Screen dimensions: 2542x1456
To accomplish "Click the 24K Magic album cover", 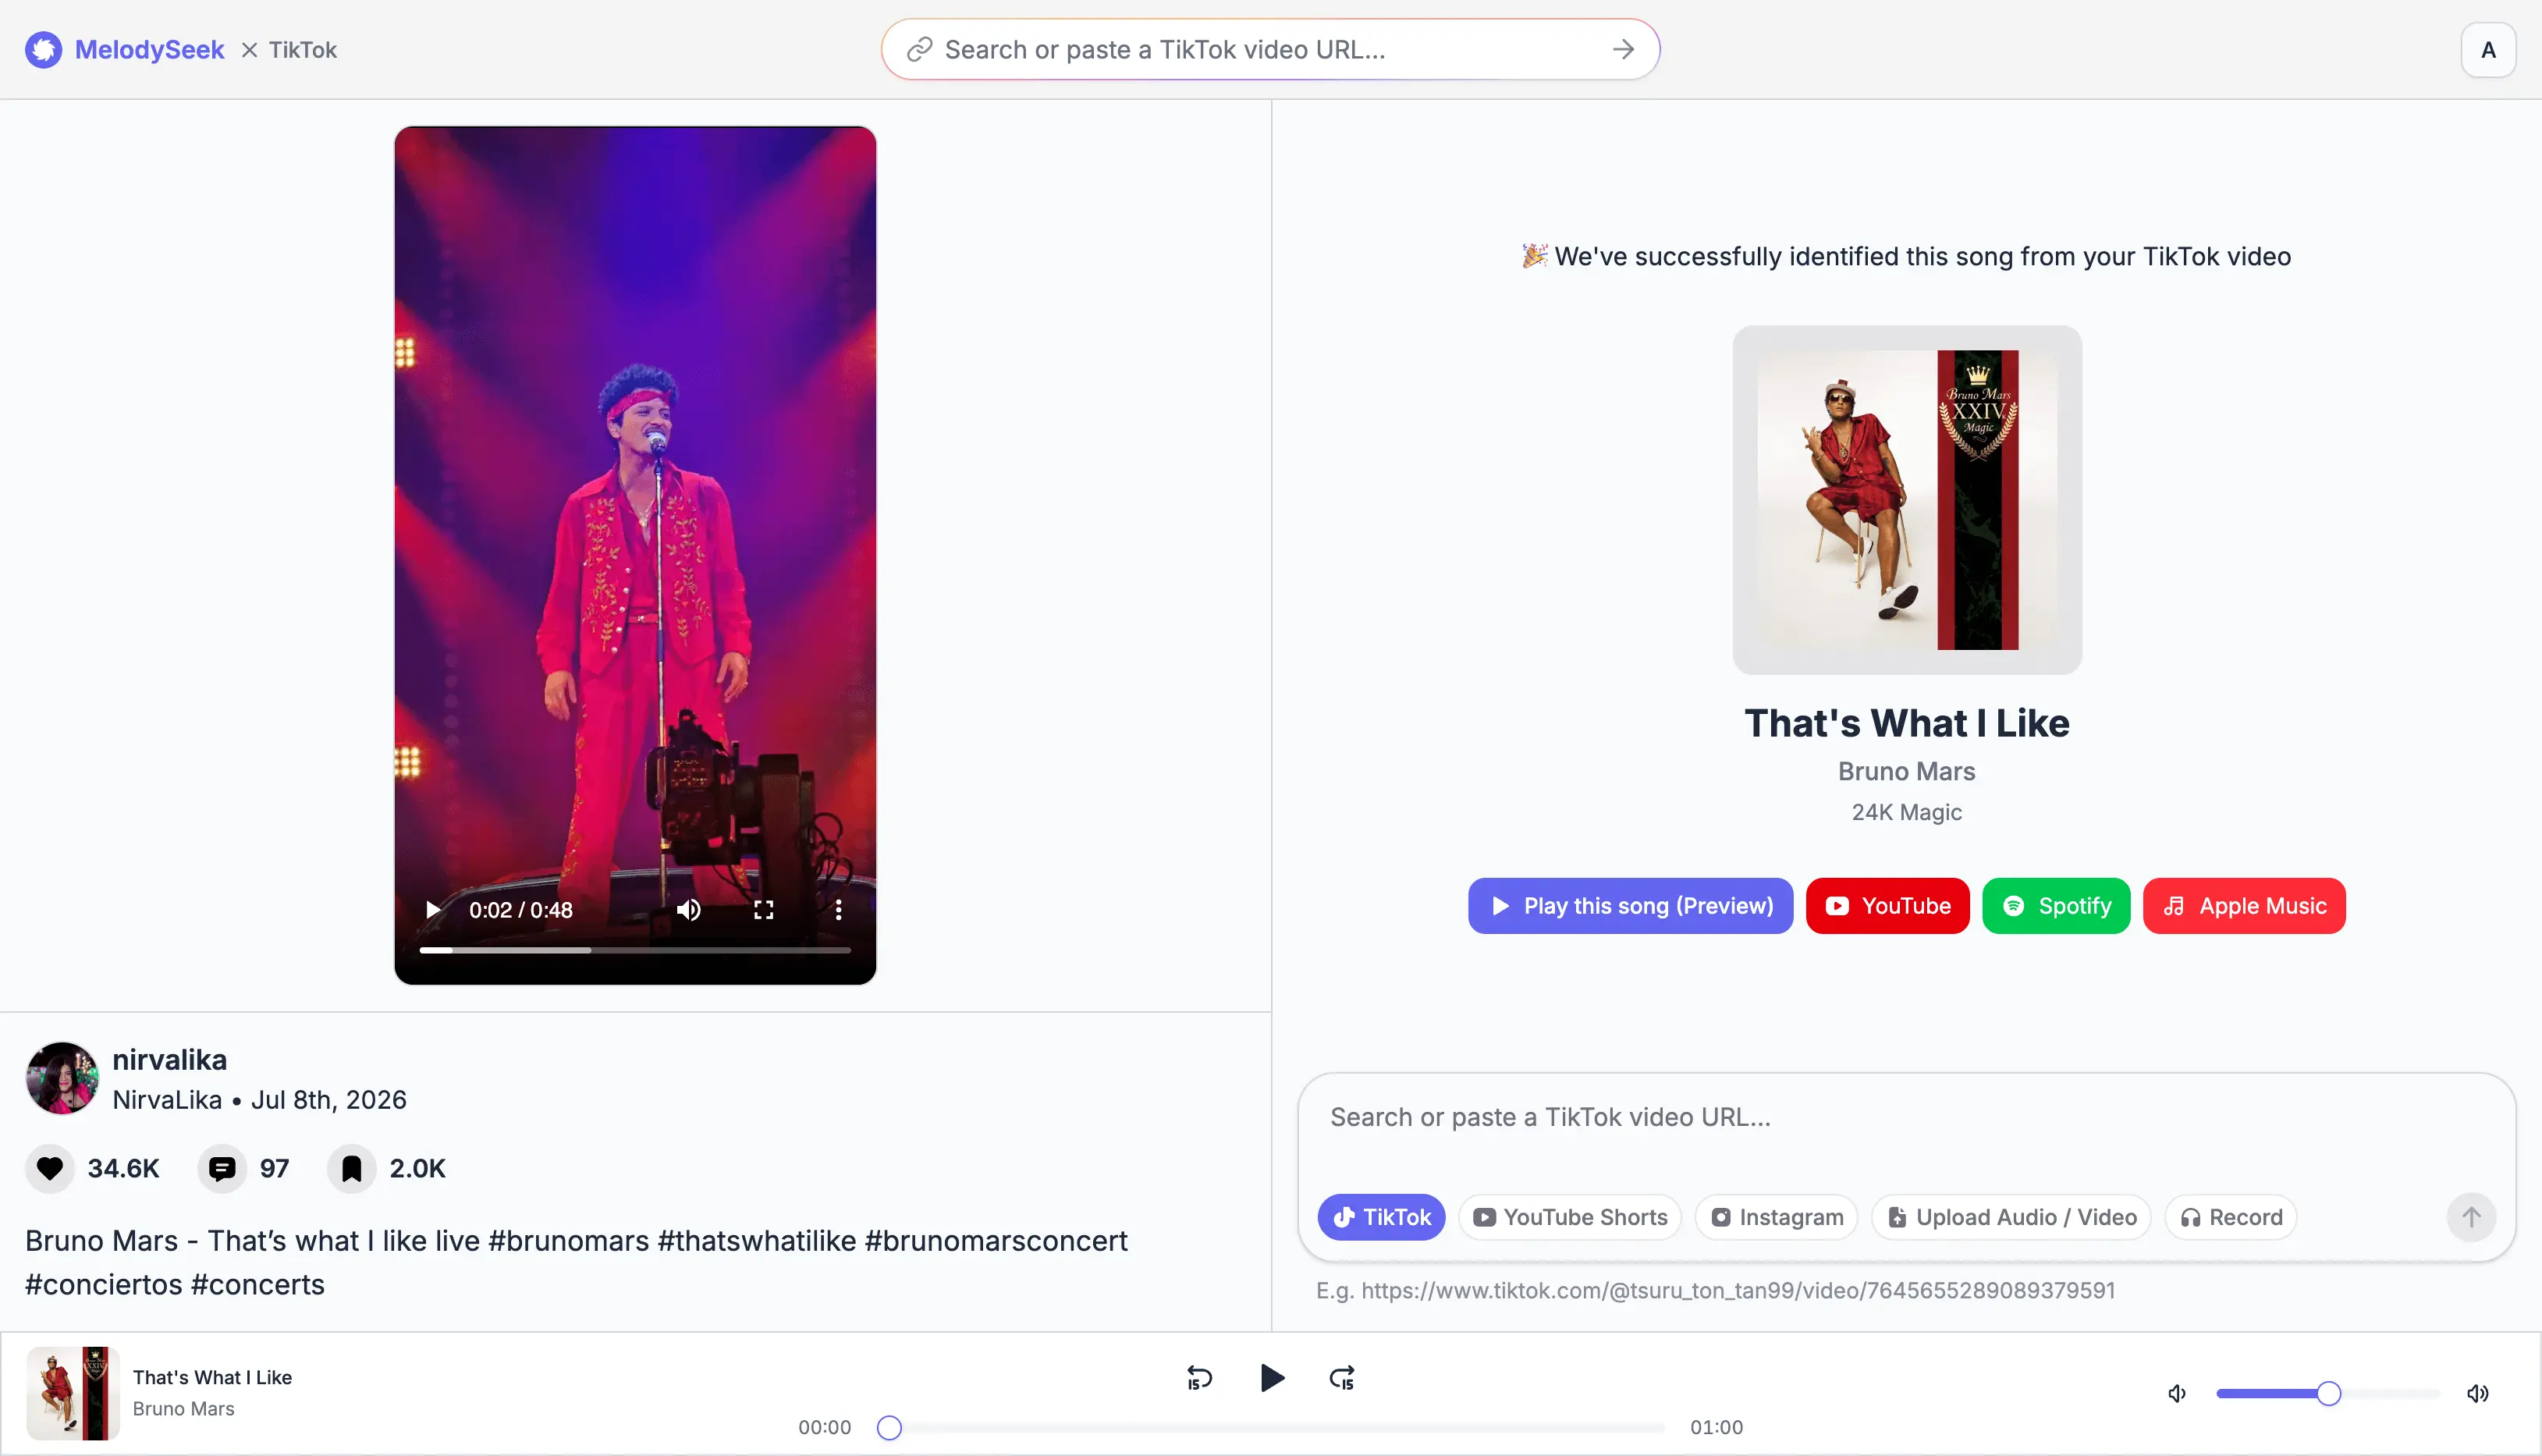I will click(1907, 499).
